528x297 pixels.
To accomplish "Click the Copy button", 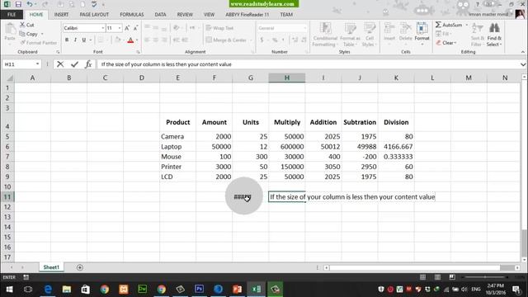I will pos(29,34).
